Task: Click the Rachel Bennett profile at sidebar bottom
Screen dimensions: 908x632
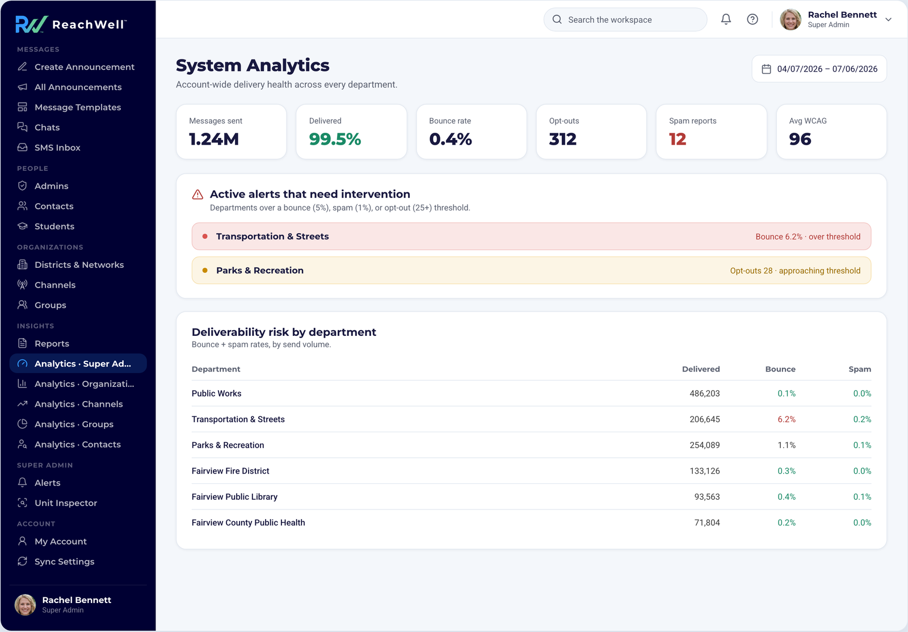Action: coord(78,605)
